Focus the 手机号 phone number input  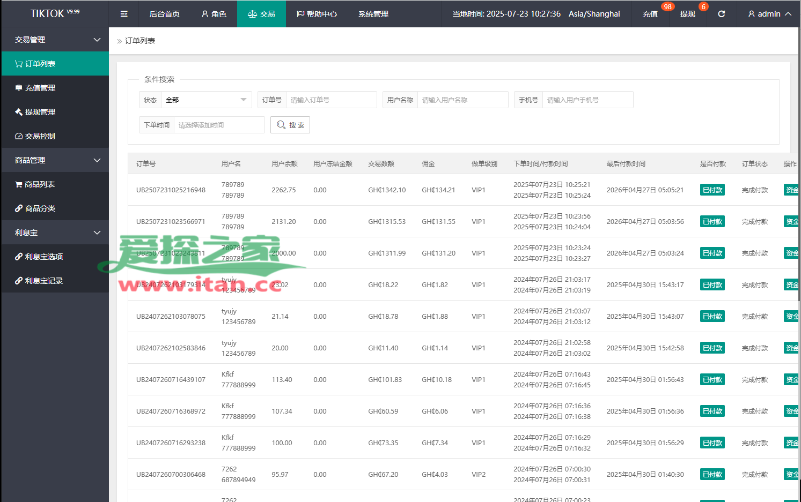coord(587,100)
